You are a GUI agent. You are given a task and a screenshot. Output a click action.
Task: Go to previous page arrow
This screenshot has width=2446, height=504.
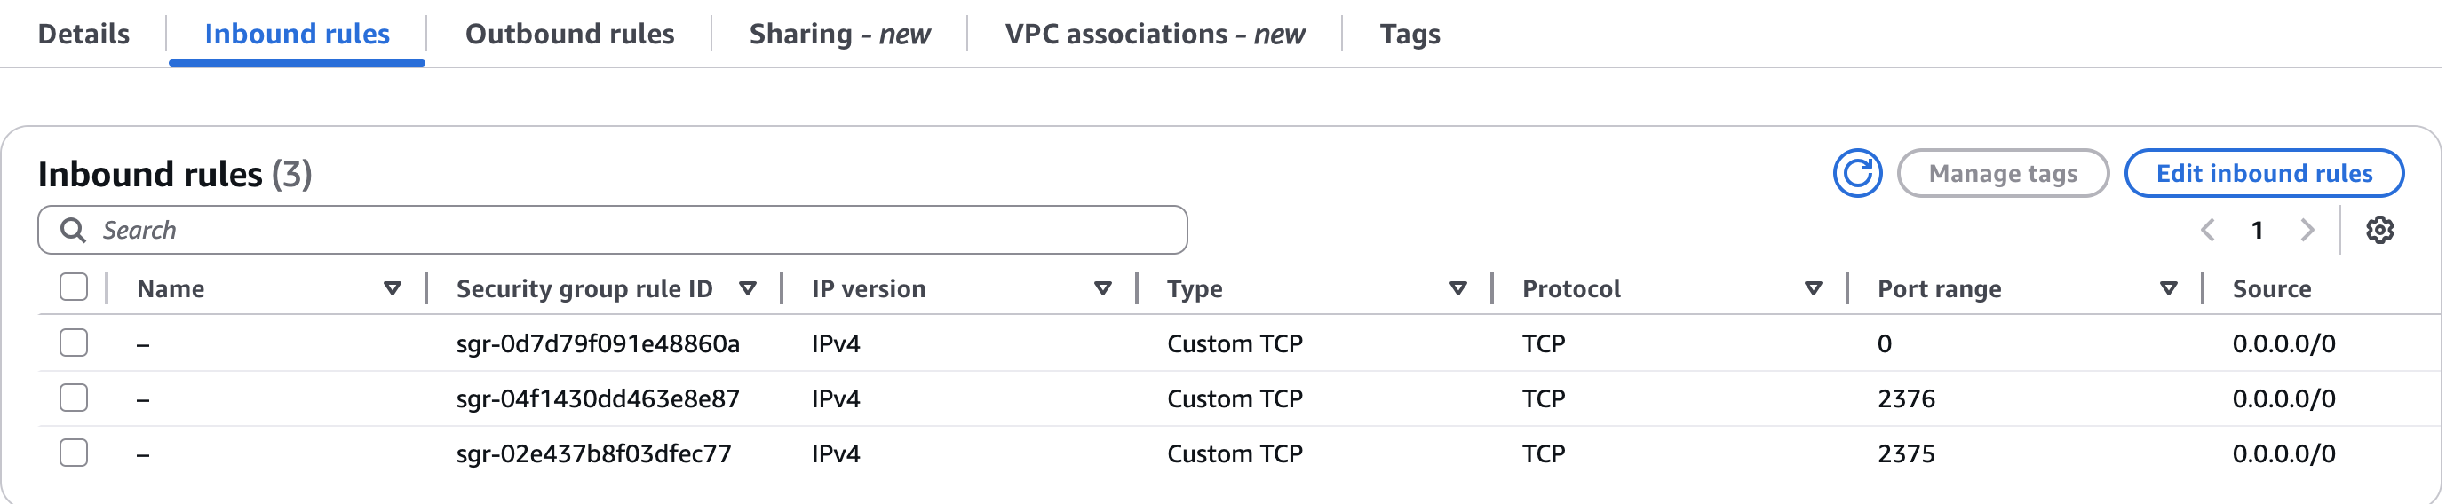[x=2208, y=230]
